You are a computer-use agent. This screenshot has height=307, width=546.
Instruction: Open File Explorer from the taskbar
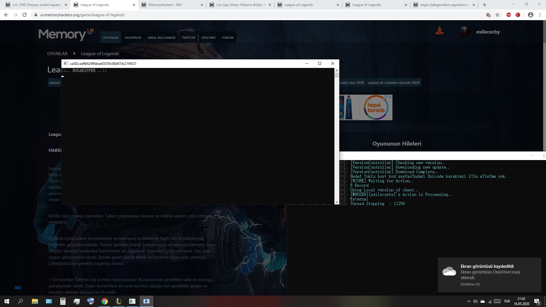(x=35, y=301)
